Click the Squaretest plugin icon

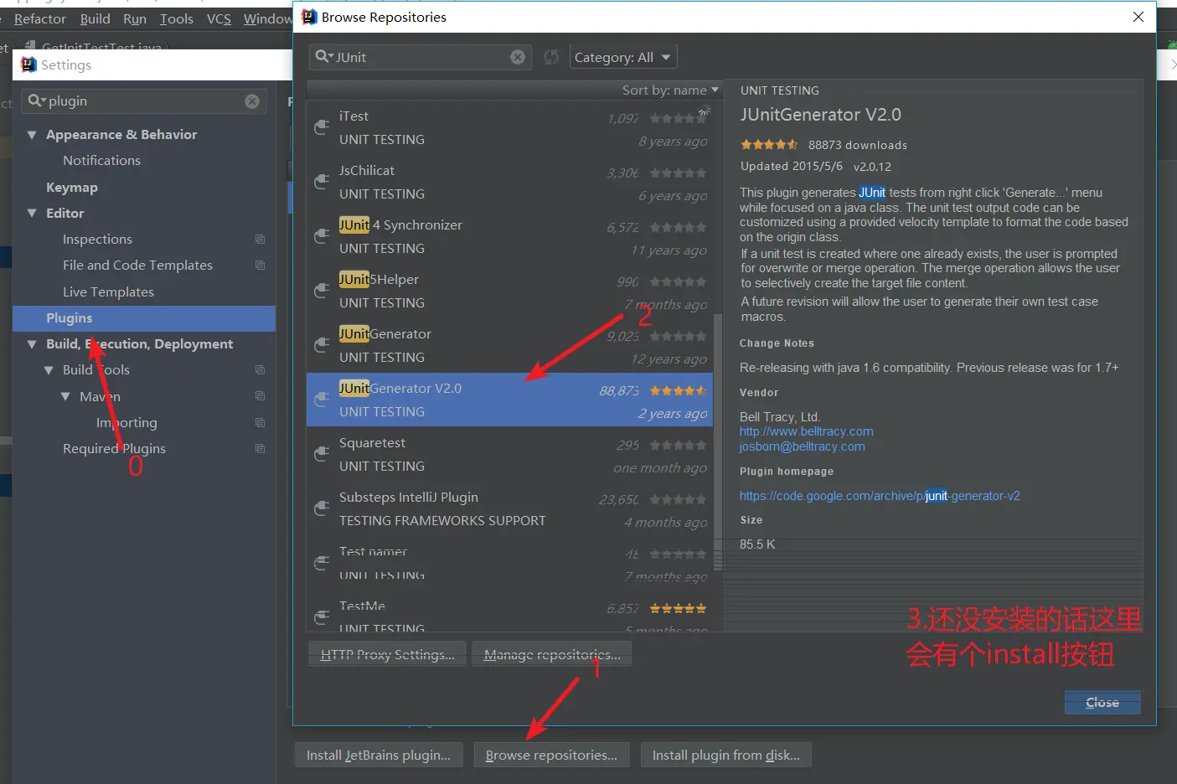click(322, 454)
